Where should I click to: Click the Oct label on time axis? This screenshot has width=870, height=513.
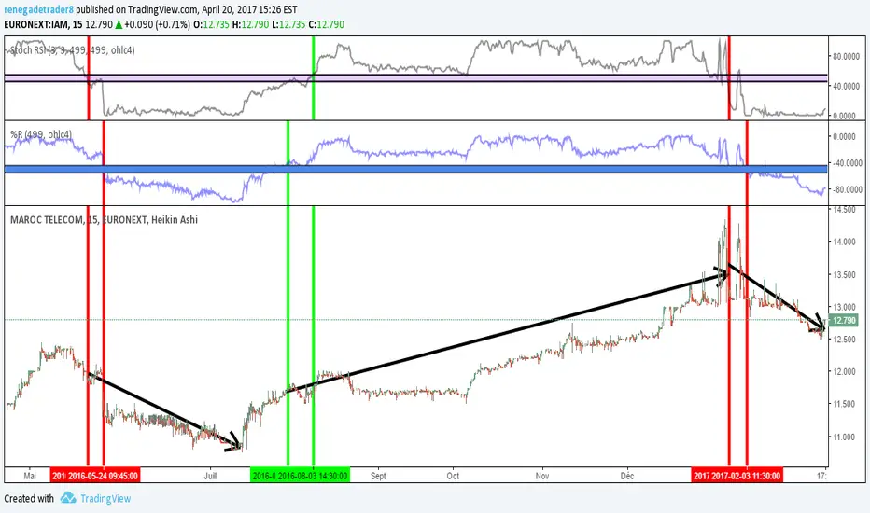[453, 476]
